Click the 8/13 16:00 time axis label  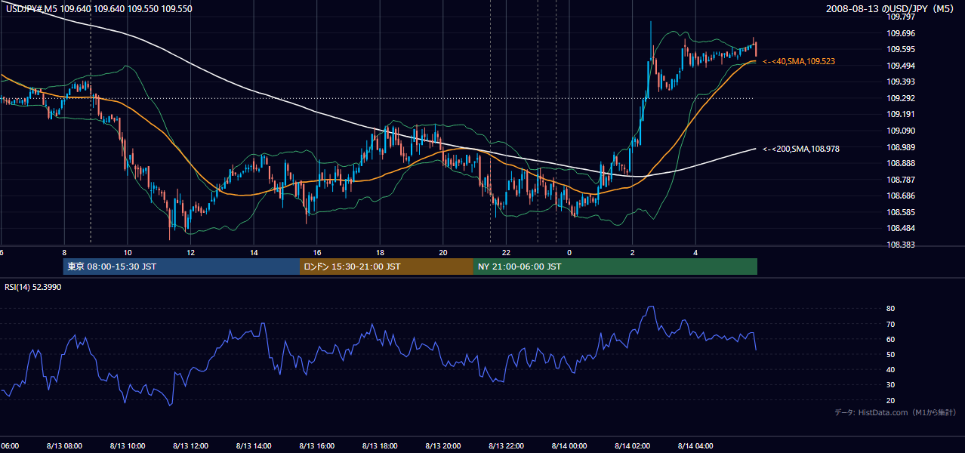click(316, 446)
